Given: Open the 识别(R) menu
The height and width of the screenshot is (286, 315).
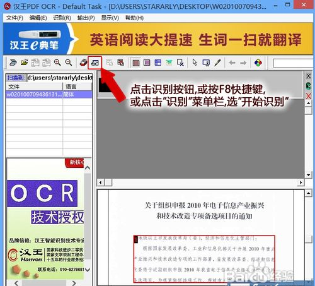Looking at the screenshot, I should click(62, 18).
